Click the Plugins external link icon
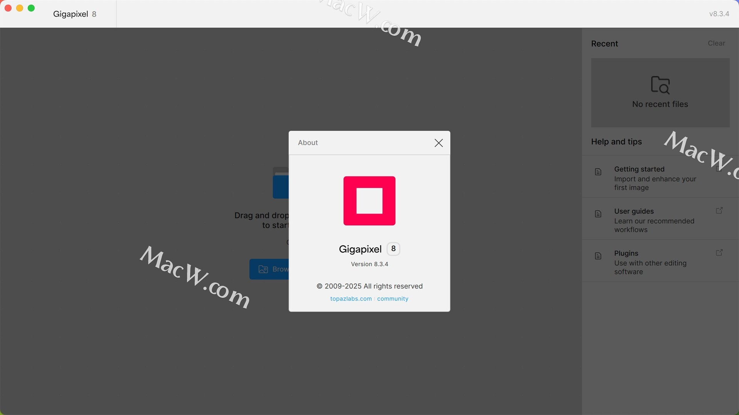This screenshot has height=415, width=739. tap(719, 252)
